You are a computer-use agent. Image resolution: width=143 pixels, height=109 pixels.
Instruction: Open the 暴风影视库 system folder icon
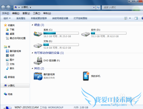(x=38, y=76)
